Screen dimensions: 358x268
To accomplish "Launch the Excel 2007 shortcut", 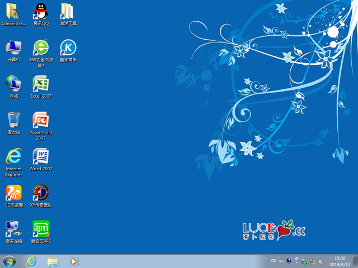I will (x=41, y=87).
